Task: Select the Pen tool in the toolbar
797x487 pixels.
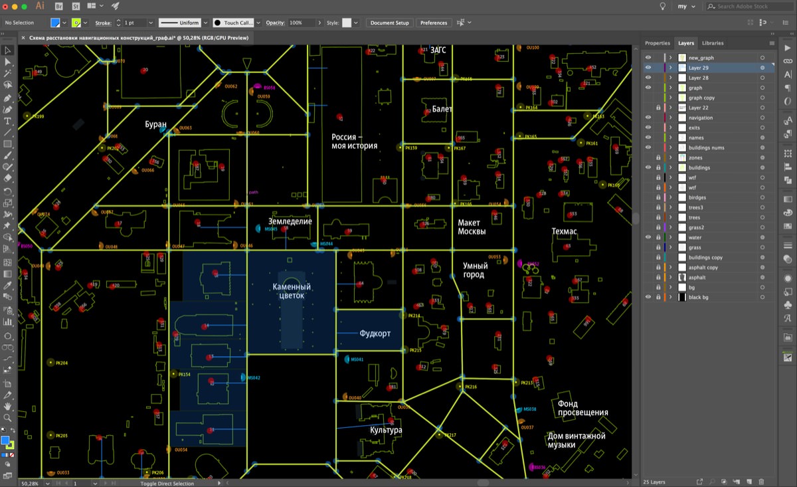Action: click(x=8, y=100)
